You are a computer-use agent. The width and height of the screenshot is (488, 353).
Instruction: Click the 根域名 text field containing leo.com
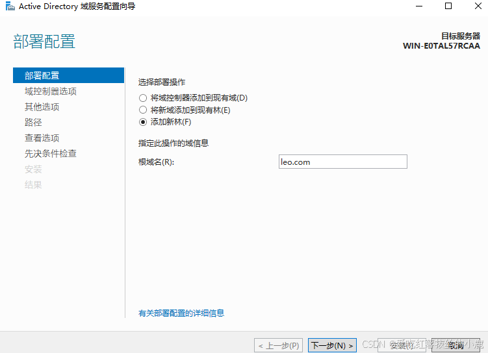(x=342, y=162)
